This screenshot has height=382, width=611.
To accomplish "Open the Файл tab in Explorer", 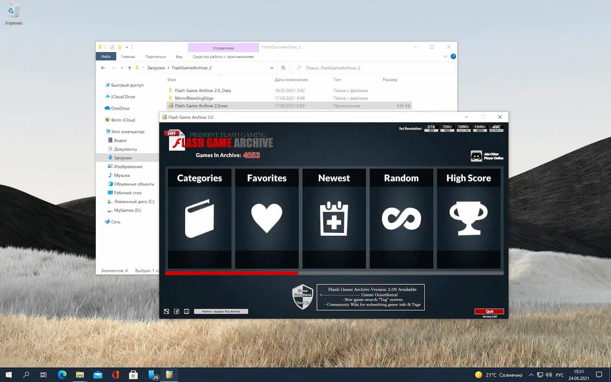I will tap(106, 57).
